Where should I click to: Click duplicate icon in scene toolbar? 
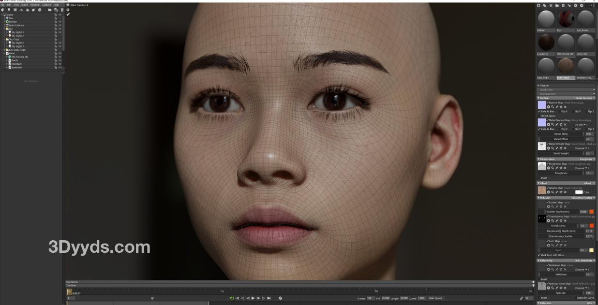point(56,10)
